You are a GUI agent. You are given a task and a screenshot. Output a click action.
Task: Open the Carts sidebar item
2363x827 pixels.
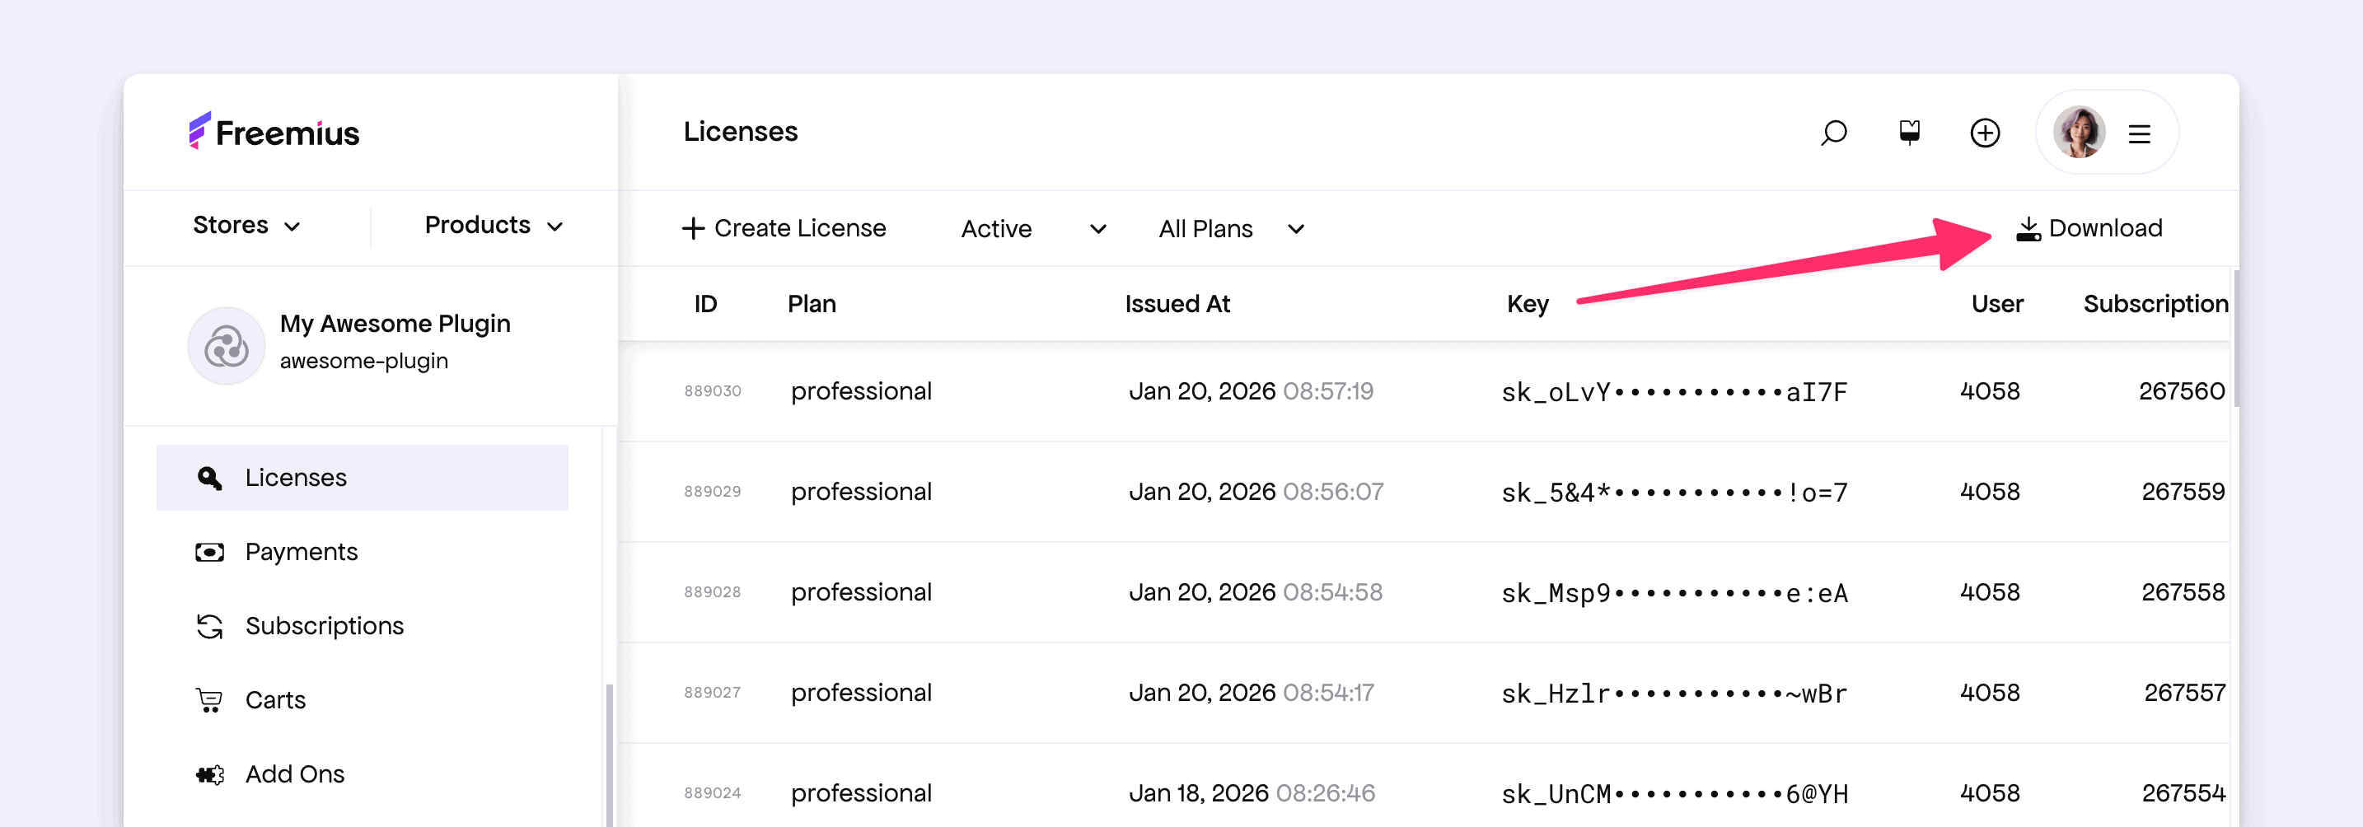275,700
